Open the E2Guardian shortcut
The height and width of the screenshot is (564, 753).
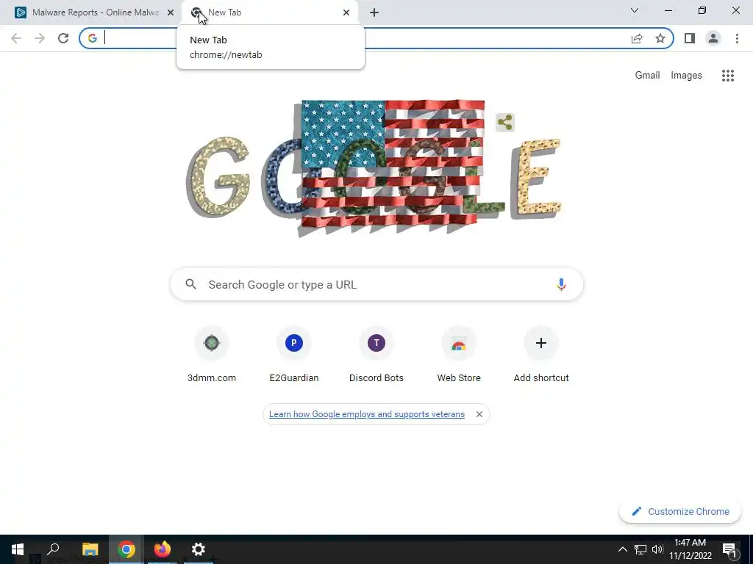pyautogui.click(x=294, y=355)
